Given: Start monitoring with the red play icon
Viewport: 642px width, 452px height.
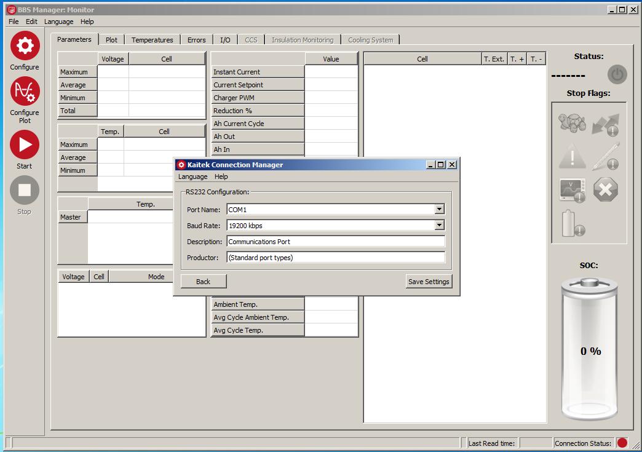Looking at the screenshot, I should (x=24, y=146).
